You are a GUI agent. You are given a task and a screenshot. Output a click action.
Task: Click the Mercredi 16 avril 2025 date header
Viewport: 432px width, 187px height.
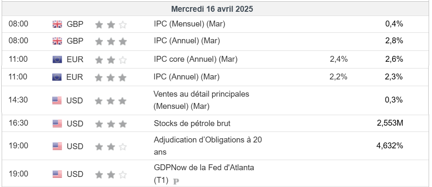[212, 9]
